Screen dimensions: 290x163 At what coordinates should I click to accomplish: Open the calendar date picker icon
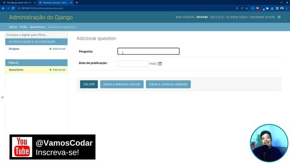coord(160,63)
